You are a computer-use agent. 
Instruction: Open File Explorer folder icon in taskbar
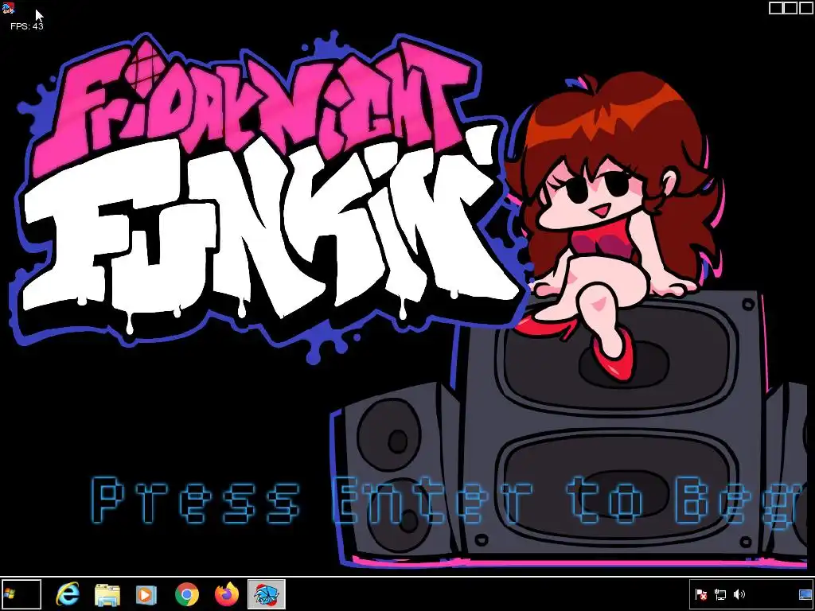pos(107,595)
